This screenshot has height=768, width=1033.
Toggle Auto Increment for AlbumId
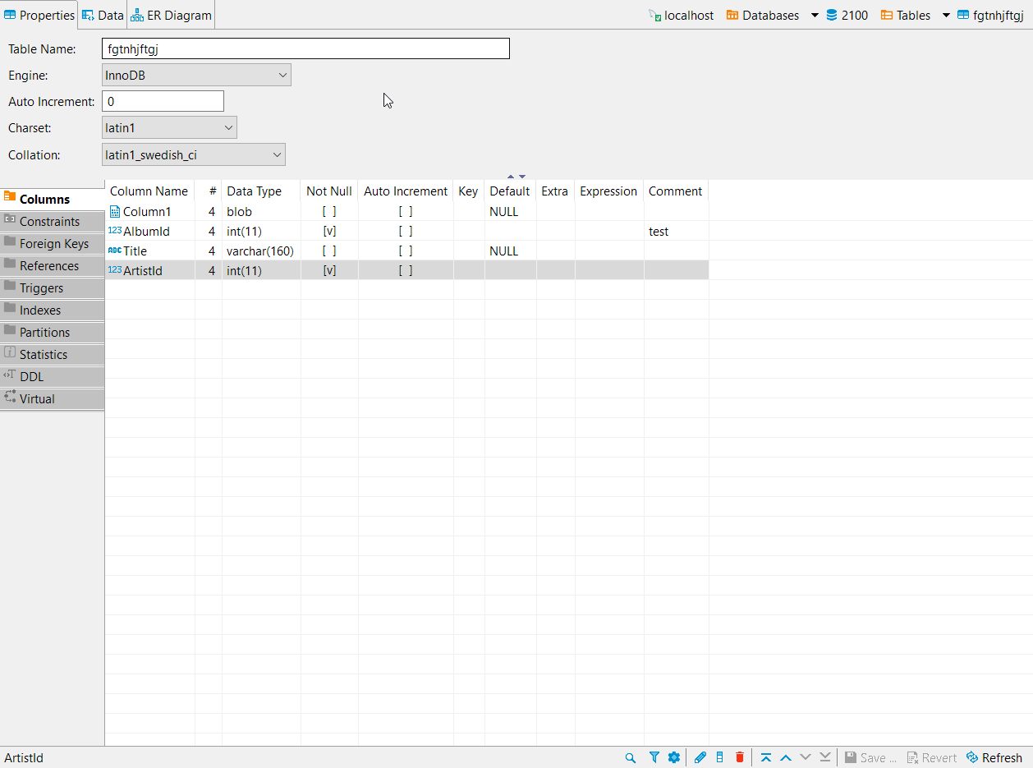click(405, 231)
